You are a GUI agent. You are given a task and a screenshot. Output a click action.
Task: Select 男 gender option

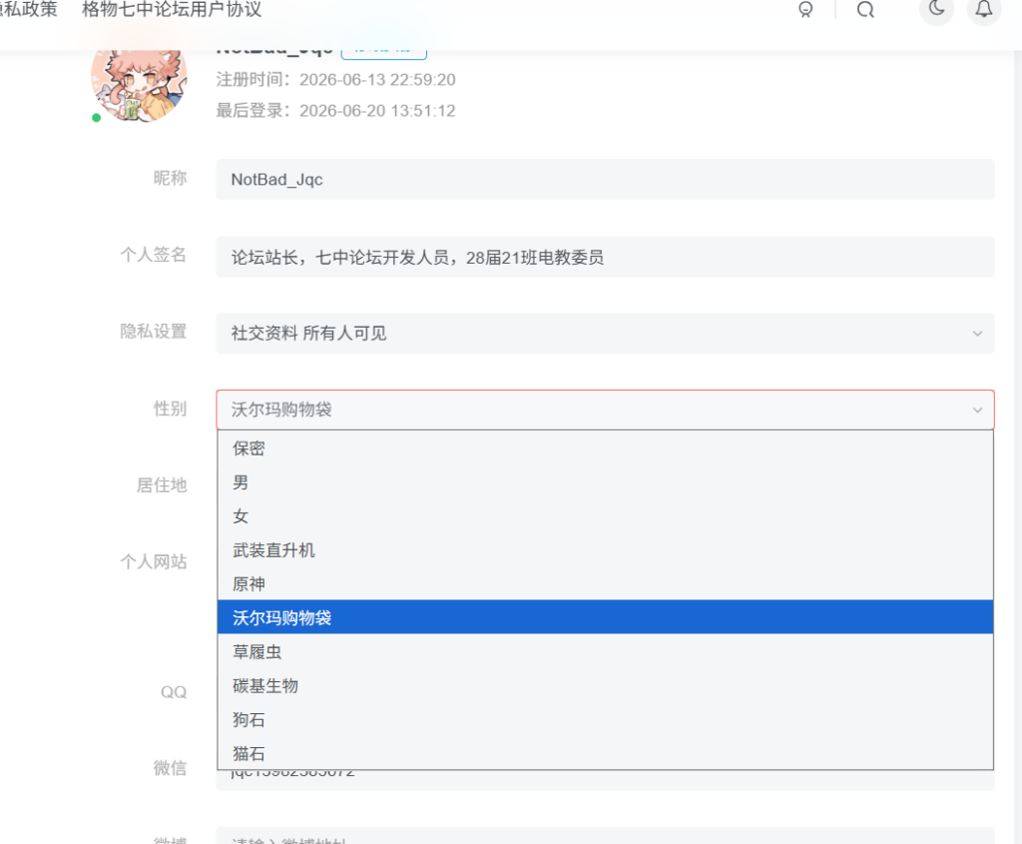605,482
